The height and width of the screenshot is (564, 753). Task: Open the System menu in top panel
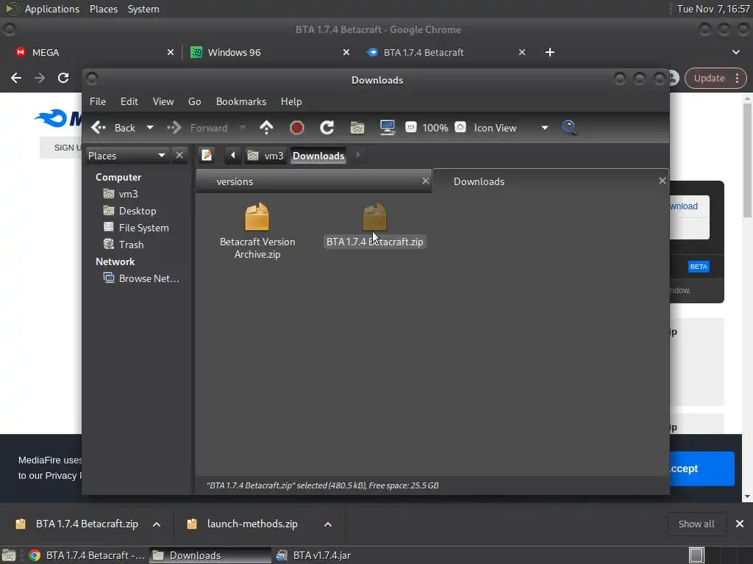coord(143,9)
